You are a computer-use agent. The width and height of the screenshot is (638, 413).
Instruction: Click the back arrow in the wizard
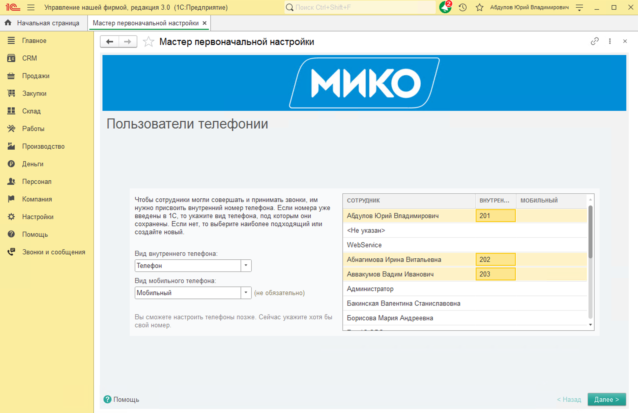coord(109,42)
